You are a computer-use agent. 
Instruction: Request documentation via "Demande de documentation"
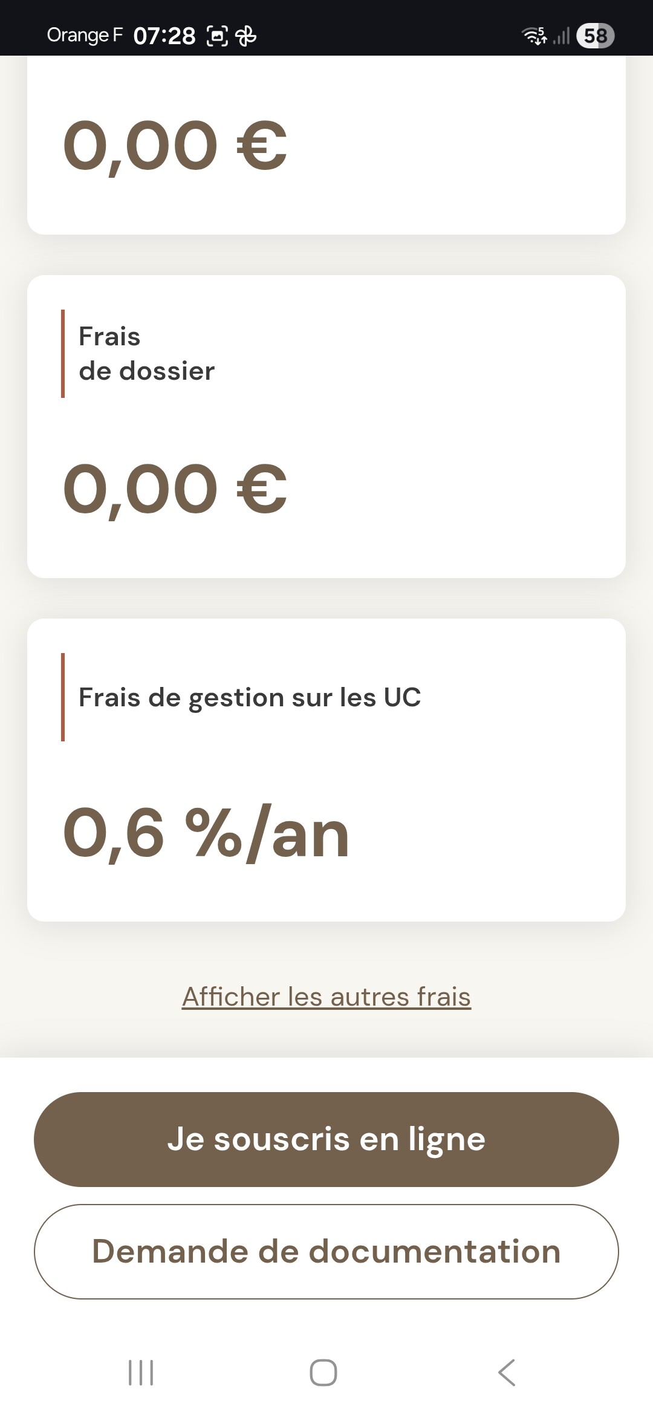click(x=326, y=1252)
